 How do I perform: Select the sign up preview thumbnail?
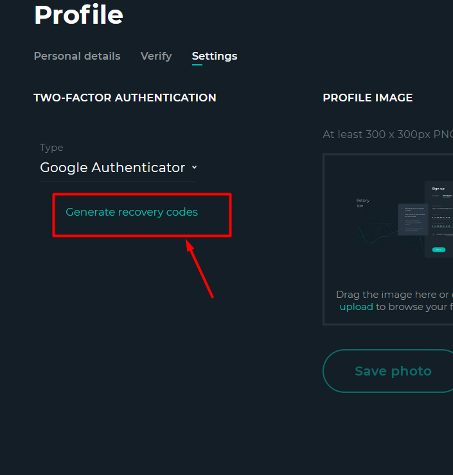coord(404,220)
